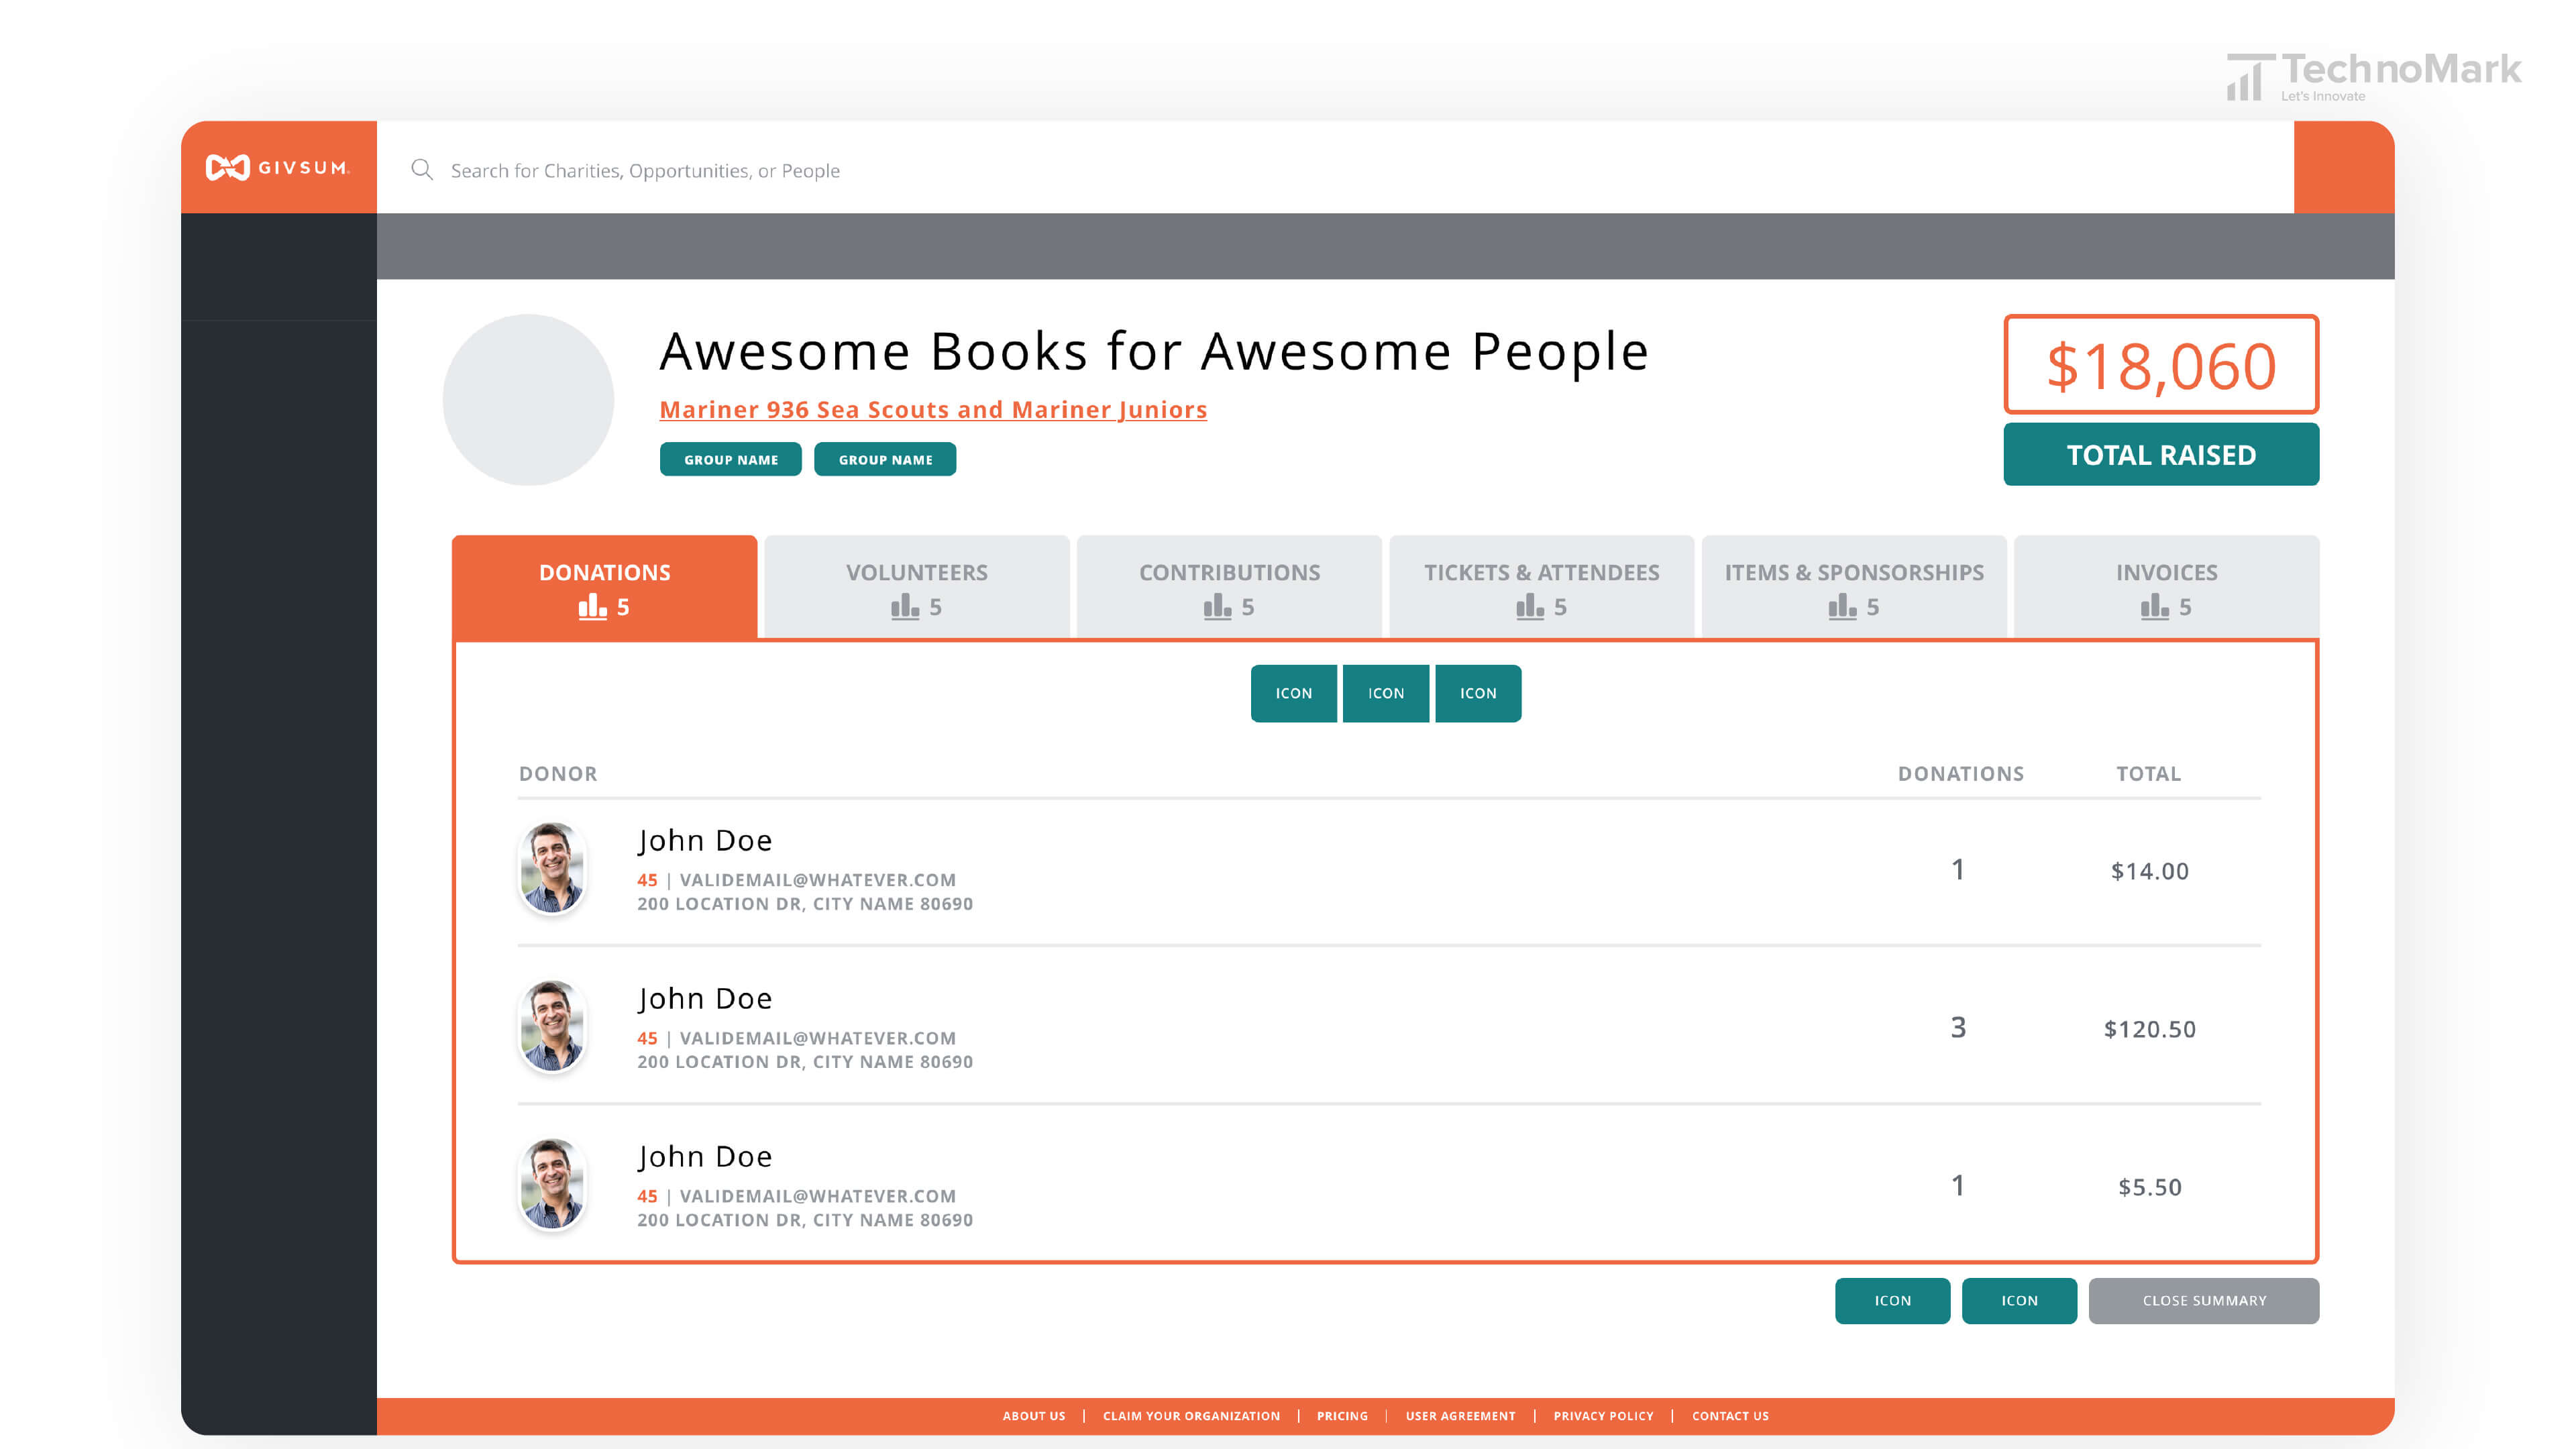Click bar chart icon in Contributions tab

(x=1217, y=606)
